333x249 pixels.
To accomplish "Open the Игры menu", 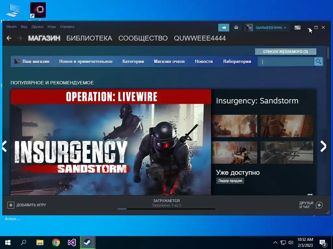I will [x=51, y=27].
